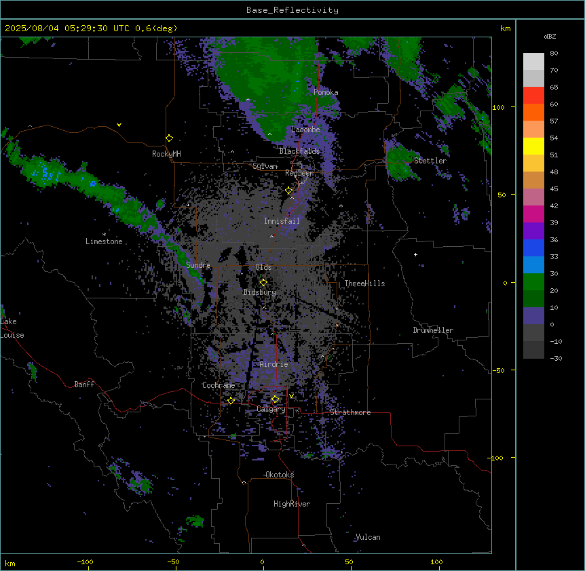Pick the orange 57–60 dBZ legend swatch
This screenshot has width=585, height=571.
tap(533, 112)
